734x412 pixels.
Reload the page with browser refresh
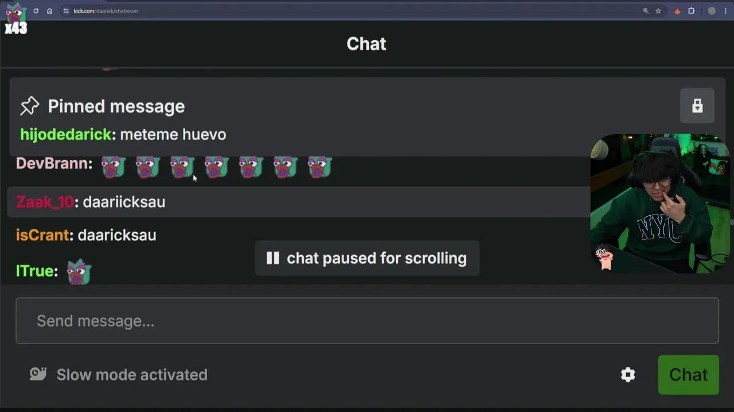(x=36, y=11)
